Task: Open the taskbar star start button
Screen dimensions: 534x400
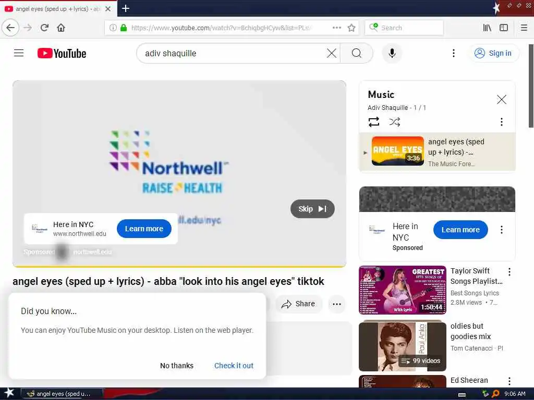Action: coord(9,393)
